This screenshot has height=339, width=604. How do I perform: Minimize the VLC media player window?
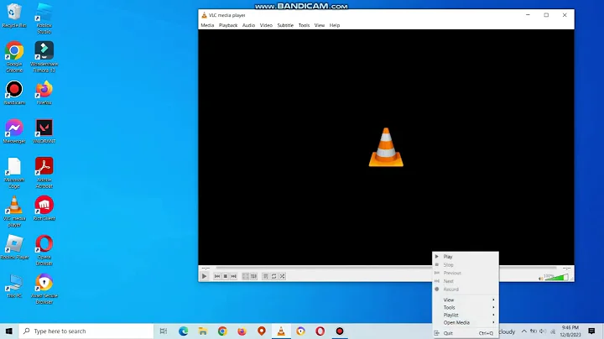pyautogui.click(x=528, y=15)
